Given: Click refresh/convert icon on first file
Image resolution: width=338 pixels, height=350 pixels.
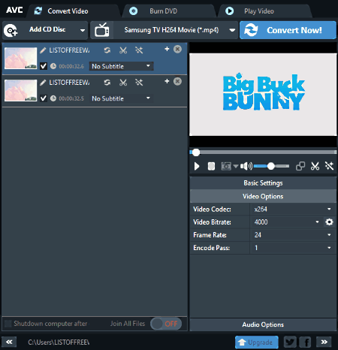Looking at the screenshot, I should point(107,50).
